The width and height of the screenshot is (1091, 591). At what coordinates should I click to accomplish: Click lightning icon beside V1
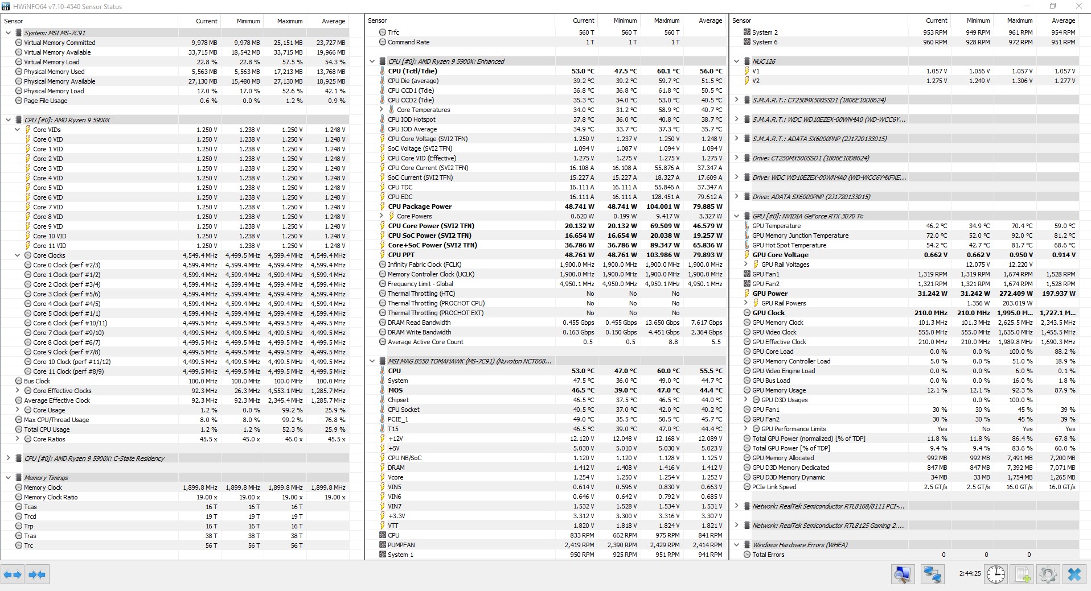click(747, 71)
